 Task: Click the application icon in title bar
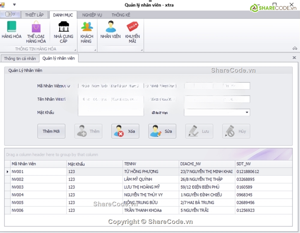point(2,5)
